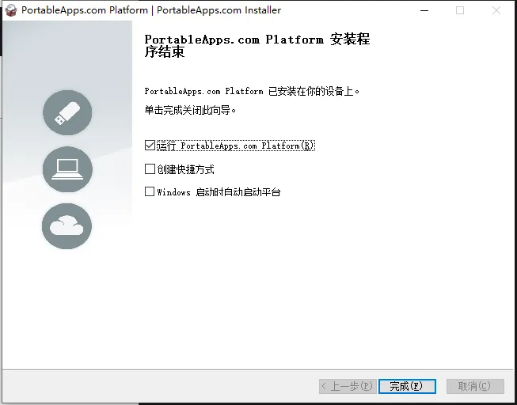Click the PortableApps installer title bar icon

pyautogui.click(x=11, y=10)
